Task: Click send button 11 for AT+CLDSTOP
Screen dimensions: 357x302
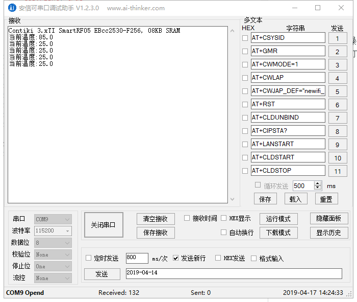Action: coord(338,171)
